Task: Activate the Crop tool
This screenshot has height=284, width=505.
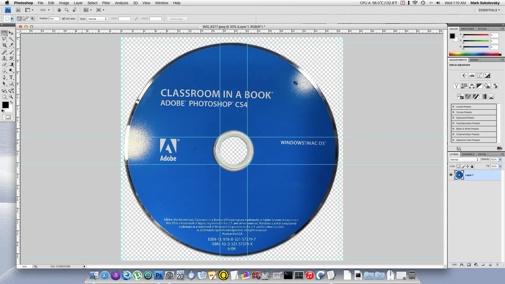Action: pos(4,45)
